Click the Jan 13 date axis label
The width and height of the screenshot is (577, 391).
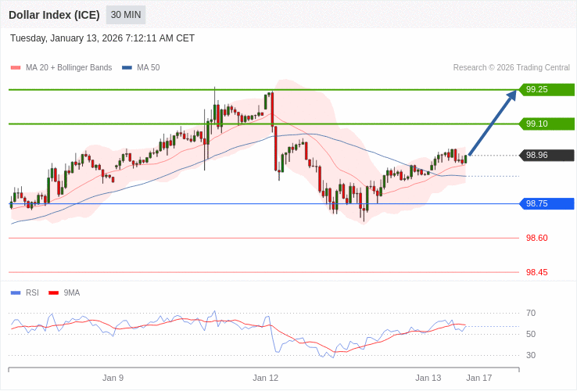point(428,378)
